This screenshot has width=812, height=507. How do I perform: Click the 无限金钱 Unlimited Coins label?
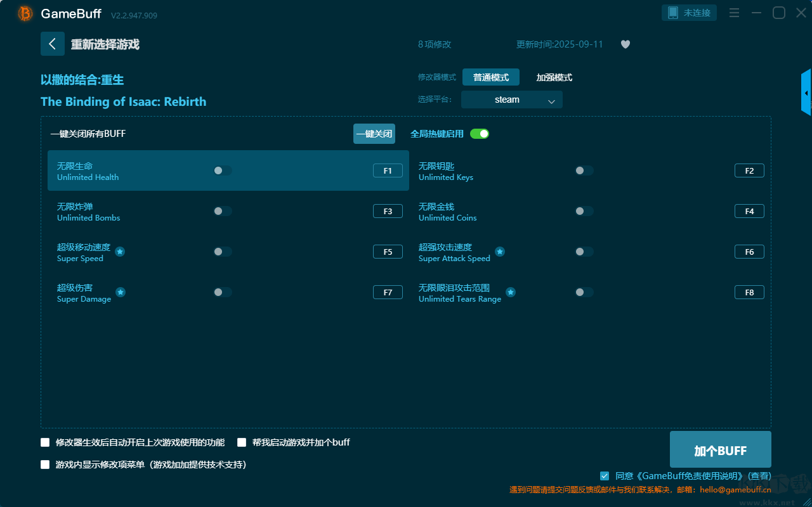[448, 212]
